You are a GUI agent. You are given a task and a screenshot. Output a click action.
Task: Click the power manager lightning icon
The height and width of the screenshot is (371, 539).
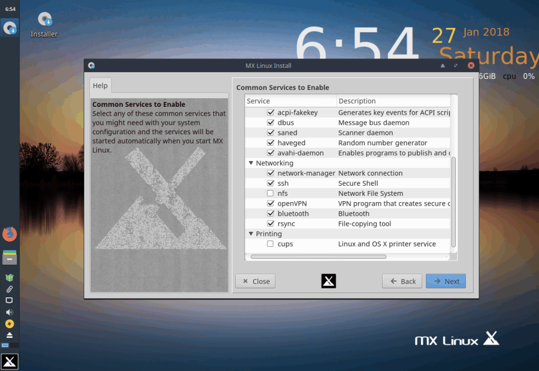tap(9, 324)
